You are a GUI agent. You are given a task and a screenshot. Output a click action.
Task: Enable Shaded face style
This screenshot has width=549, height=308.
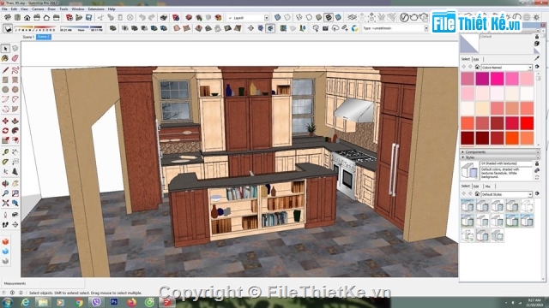click(x=318, y=17)
